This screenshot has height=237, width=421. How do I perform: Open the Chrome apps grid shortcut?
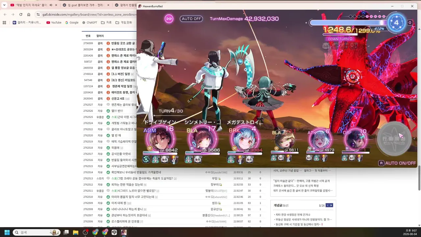click(x=4, y=22)
